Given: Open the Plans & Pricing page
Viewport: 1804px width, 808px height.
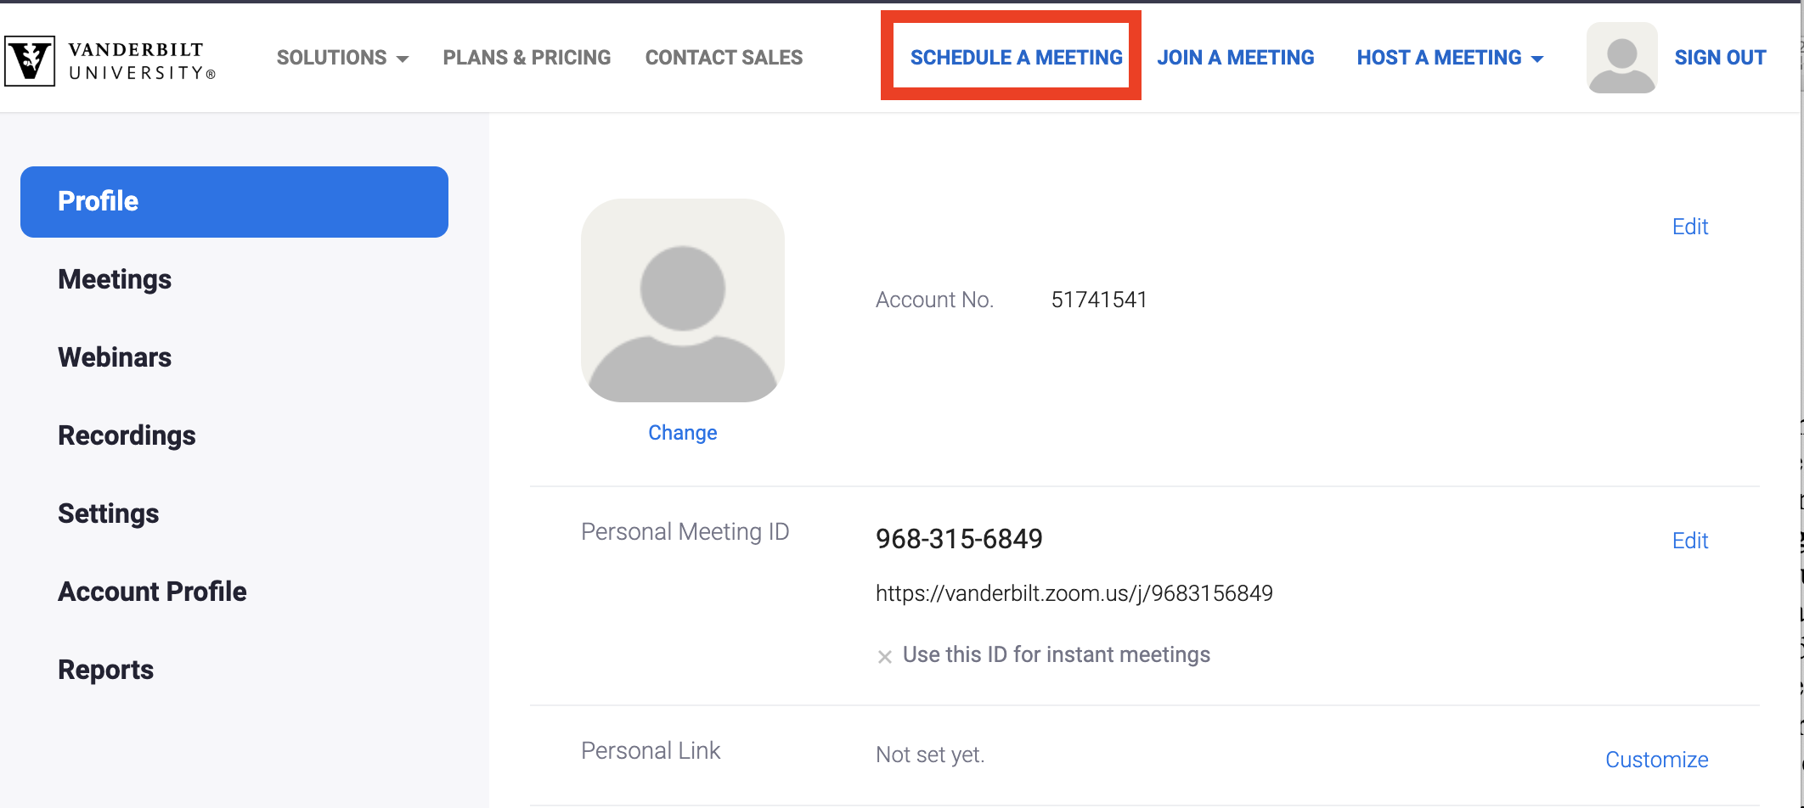Looking at the screenshot, I should coord(527,58).
